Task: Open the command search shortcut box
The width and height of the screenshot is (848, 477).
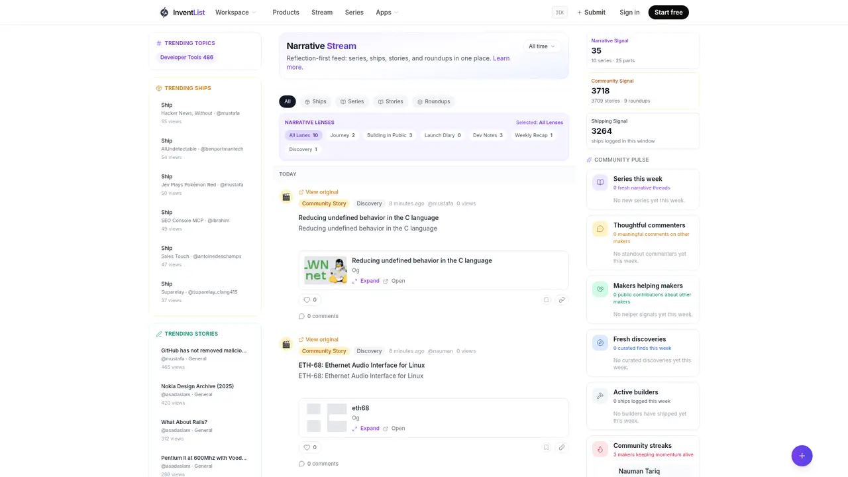Action: tap(560, 12)
